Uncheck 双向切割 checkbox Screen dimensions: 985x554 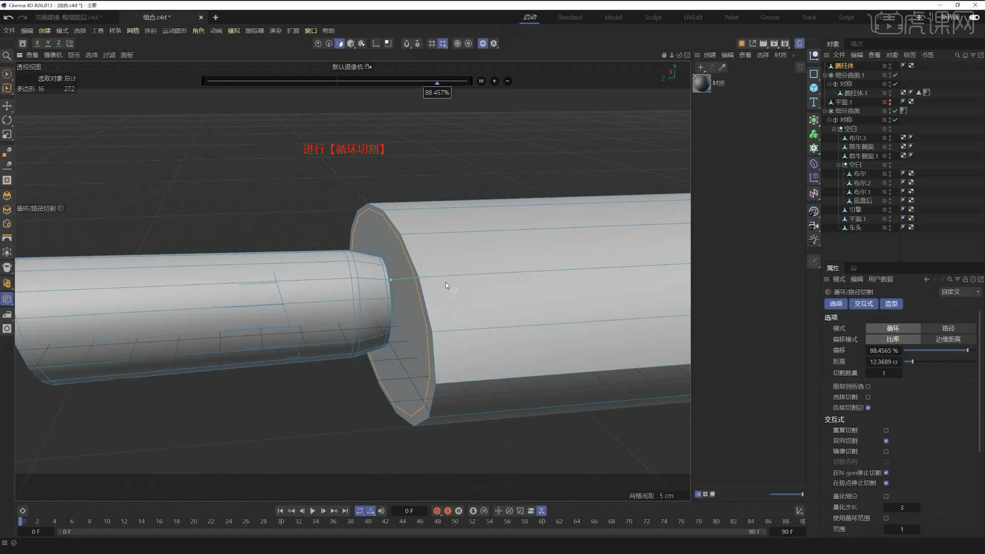tap(886, 441)
